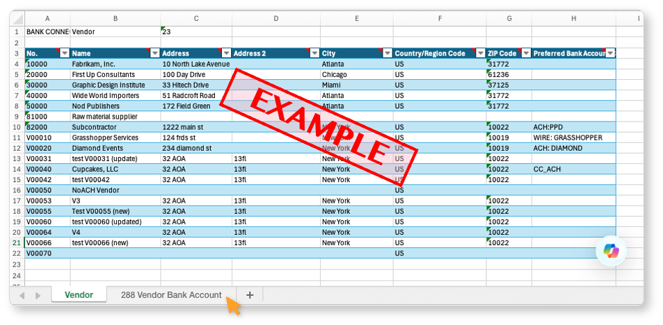
Task: Click the test V00031 (update) cell
Action: (115, 159)
